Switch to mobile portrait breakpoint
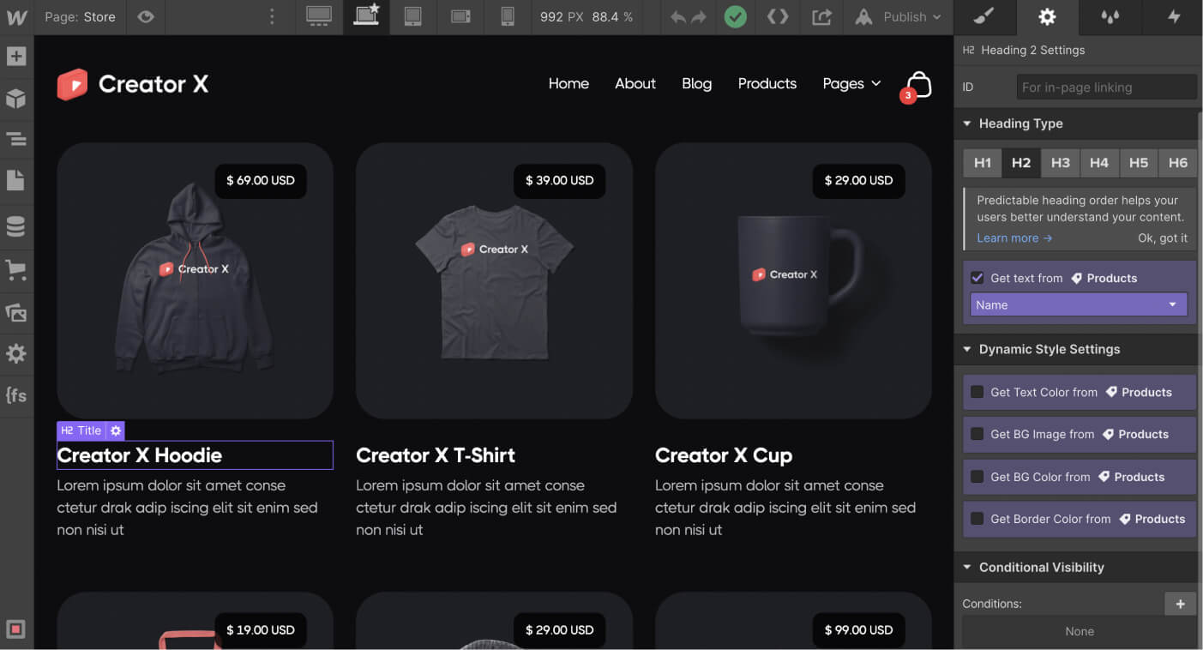The width and height of the screenshot is (1203, 650). (508, 17)
